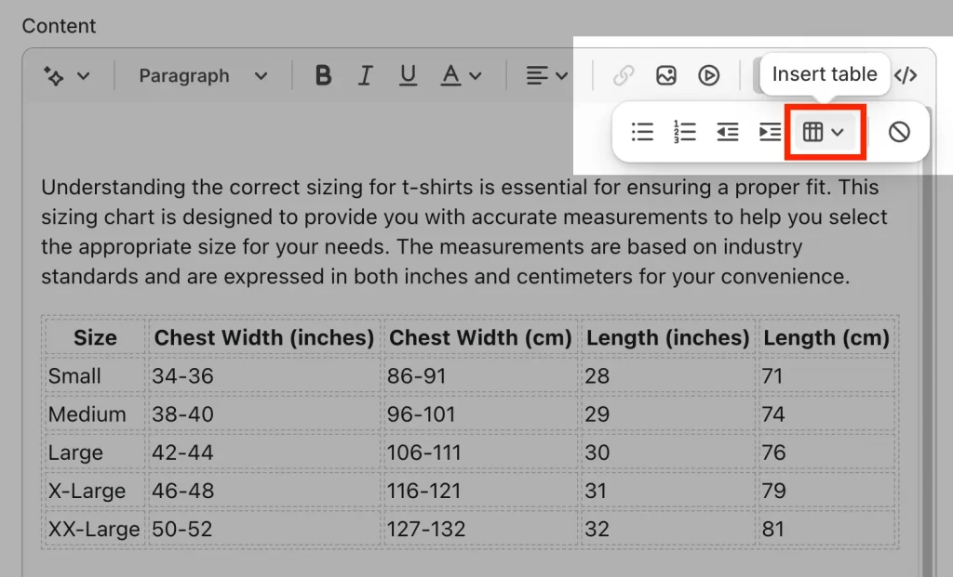953x577 pixels.
Task: Toggle underline formatting
Action: pos(408,76)
